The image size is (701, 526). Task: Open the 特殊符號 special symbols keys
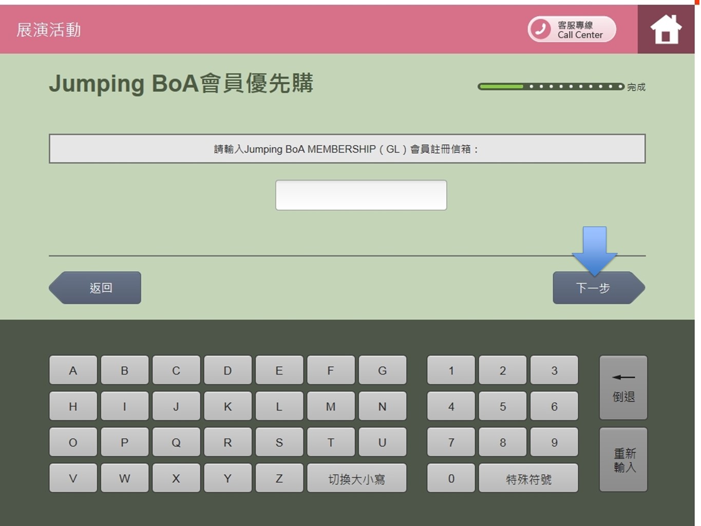[528, 478]
